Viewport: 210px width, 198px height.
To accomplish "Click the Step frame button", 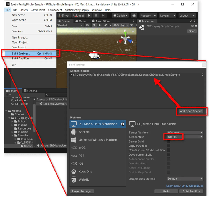I will click(103, 16).
